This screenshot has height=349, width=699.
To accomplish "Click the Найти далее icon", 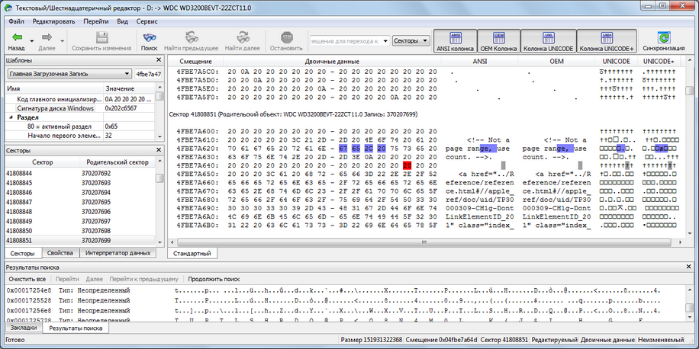I will (x=243, y=37).
